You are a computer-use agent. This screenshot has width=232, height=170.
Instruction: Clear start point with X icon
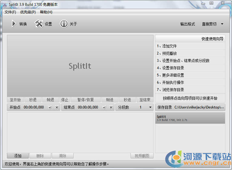(x=57, y=107)
